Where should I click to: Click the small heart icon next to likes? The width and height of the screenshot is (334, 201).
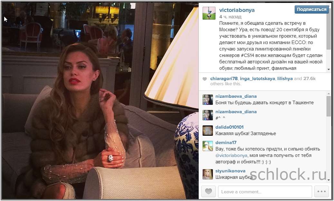[x=205, y=79]
